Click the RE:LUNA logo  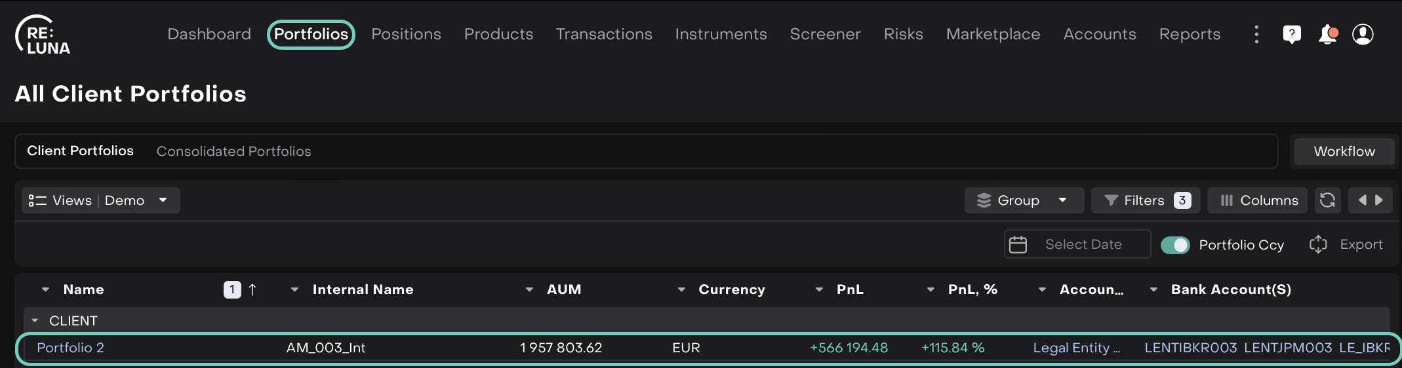tap(43, 35)
